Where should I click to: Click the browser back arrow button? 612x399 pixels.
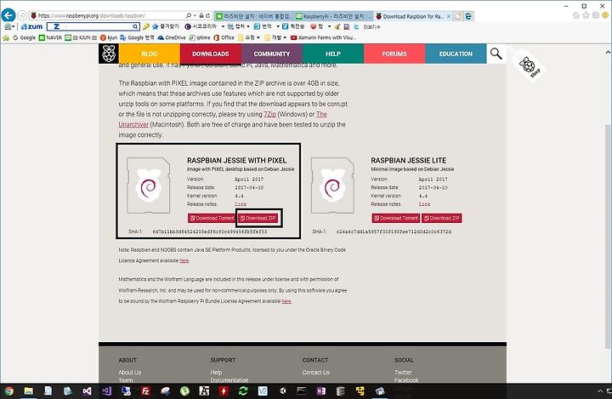click(8, 15)
